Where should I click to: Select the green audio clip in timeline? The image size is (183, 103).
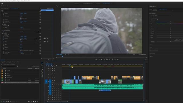click(102, 87)
